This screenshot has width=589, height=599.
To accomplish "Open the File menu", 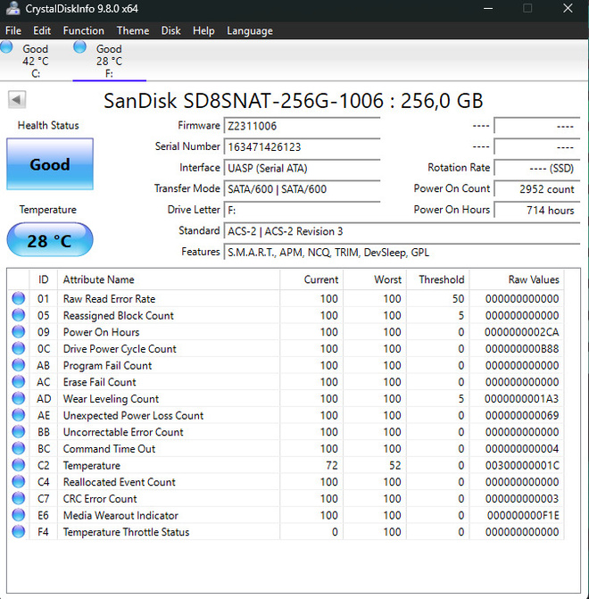I will pyautogui.click(x=13, y=30).
